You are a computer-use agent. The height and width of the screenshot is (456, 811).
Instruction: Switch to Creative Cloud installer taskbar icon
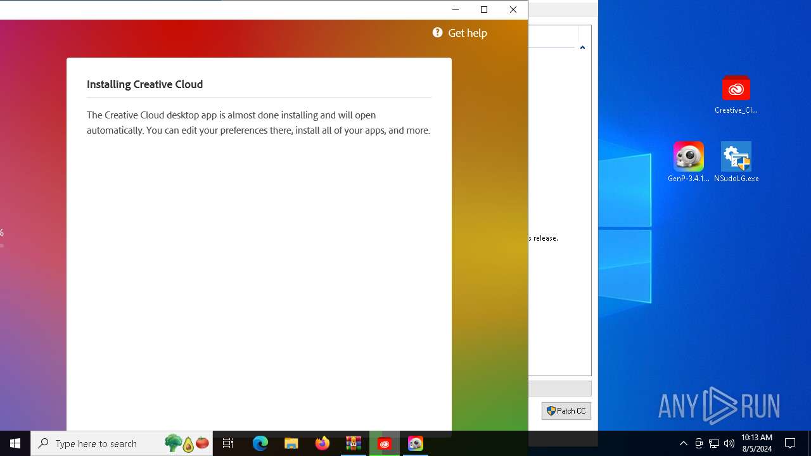385,443
